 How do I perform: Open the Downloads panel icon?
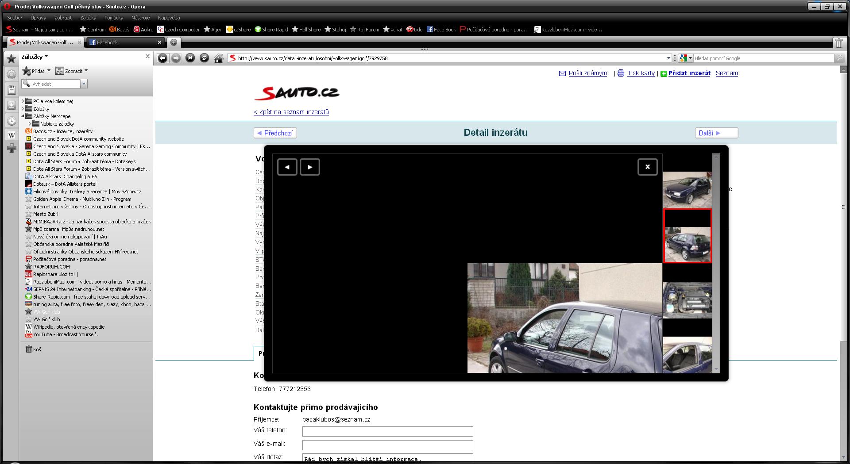(12, 105)
